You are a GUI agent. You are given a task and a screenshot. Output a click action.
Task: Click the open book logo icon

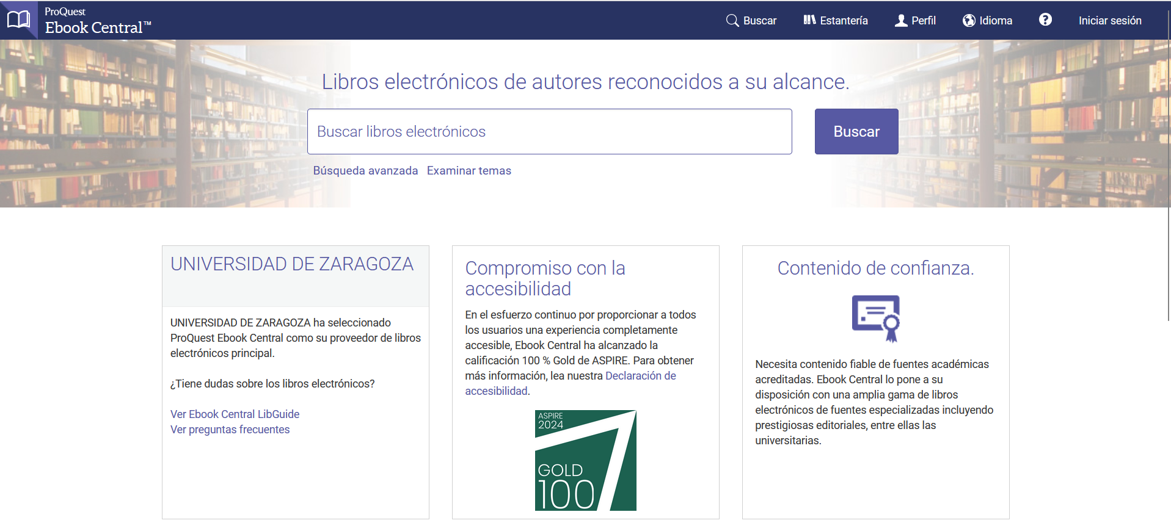[x=18, y=20]
